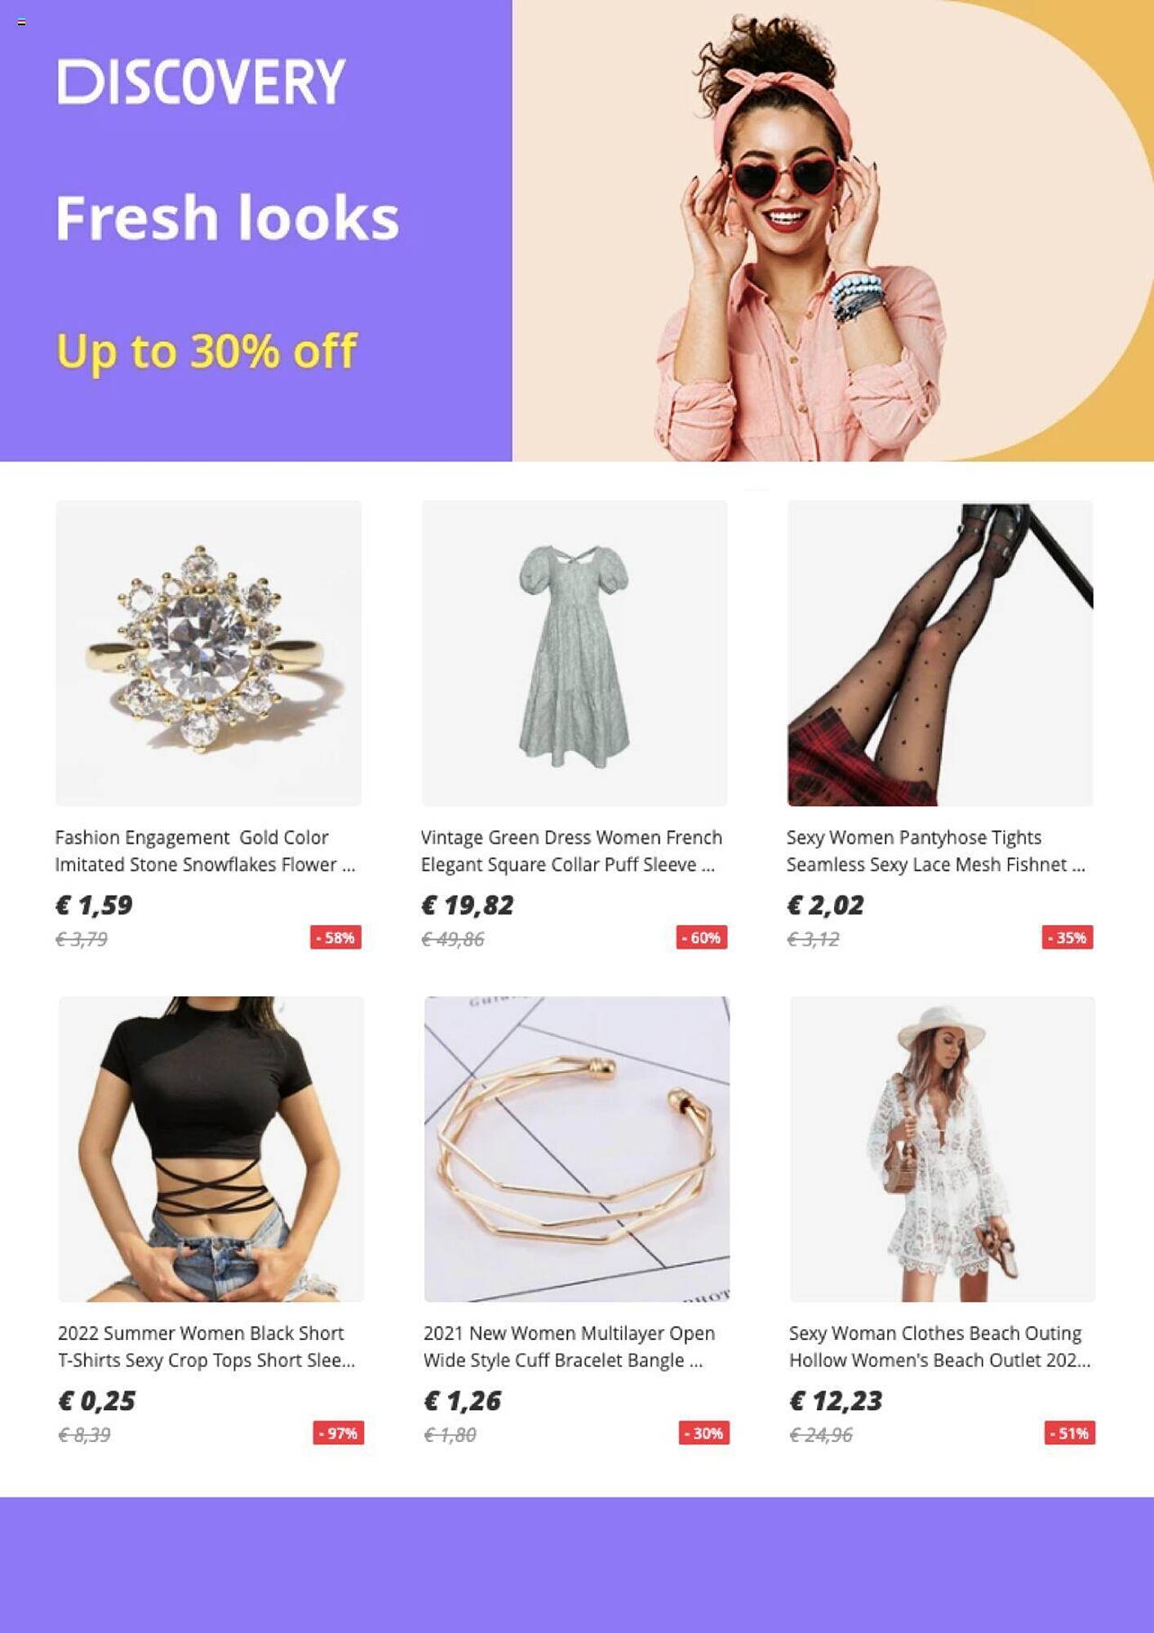Click the Fashion Engagement Gold Color ring title
Image resolution: width=1154 pixels, height=1633 pixels.
click(205, 851)
